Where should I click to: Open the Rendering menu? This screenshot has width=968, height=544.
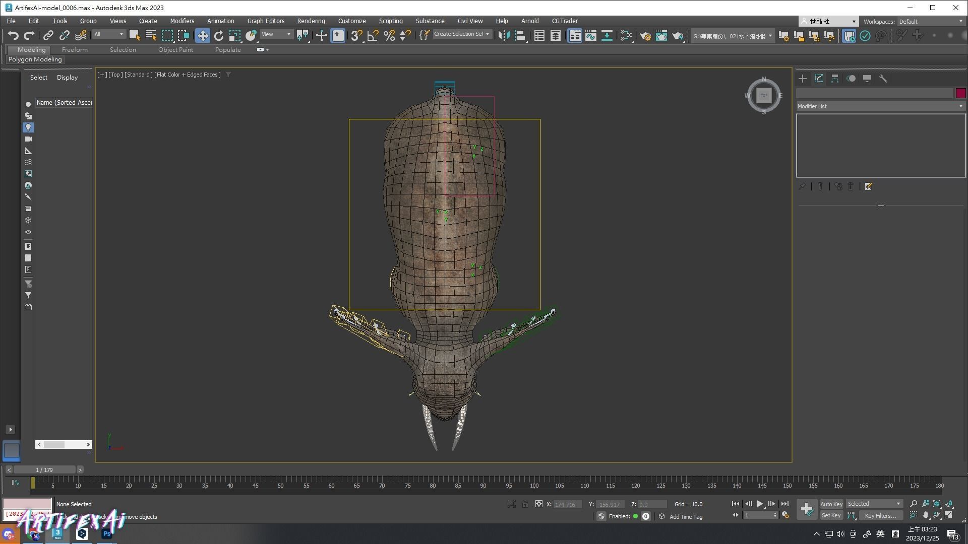[311, 21]
